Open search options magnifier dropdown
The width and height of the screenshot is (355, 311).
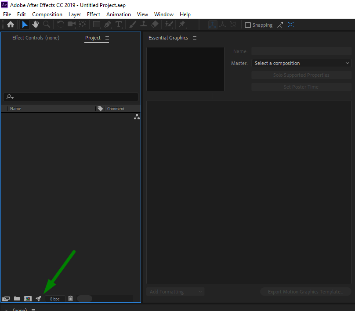10,97
